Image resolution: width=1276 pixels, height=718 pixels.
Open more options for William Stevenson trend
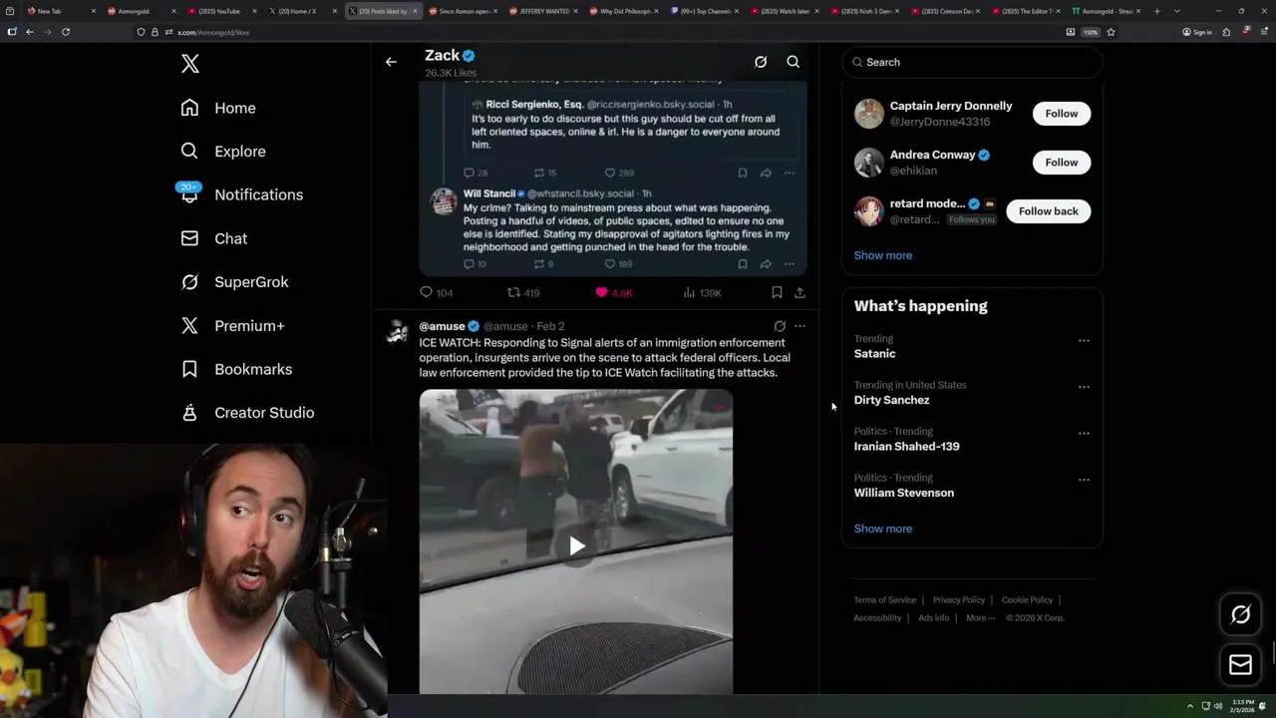1084,480
